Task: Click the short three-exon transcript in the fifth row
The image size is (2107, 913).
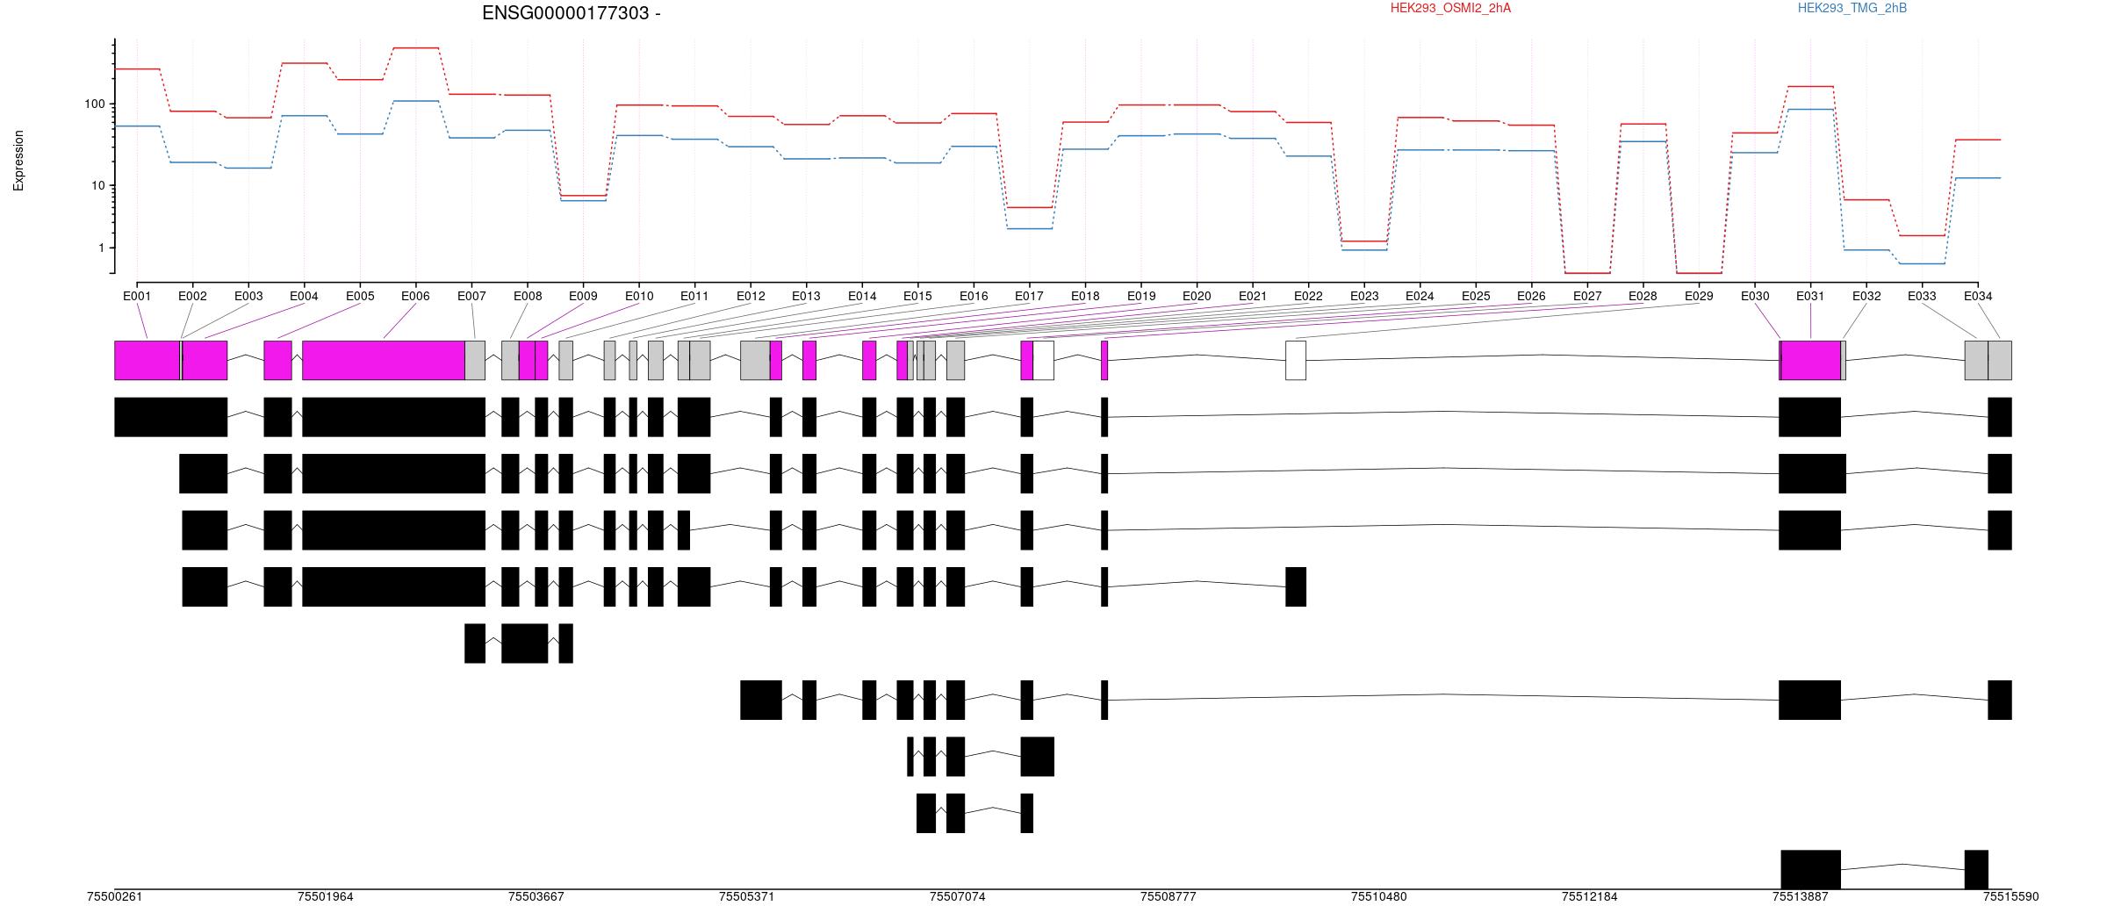Action: 519,643
